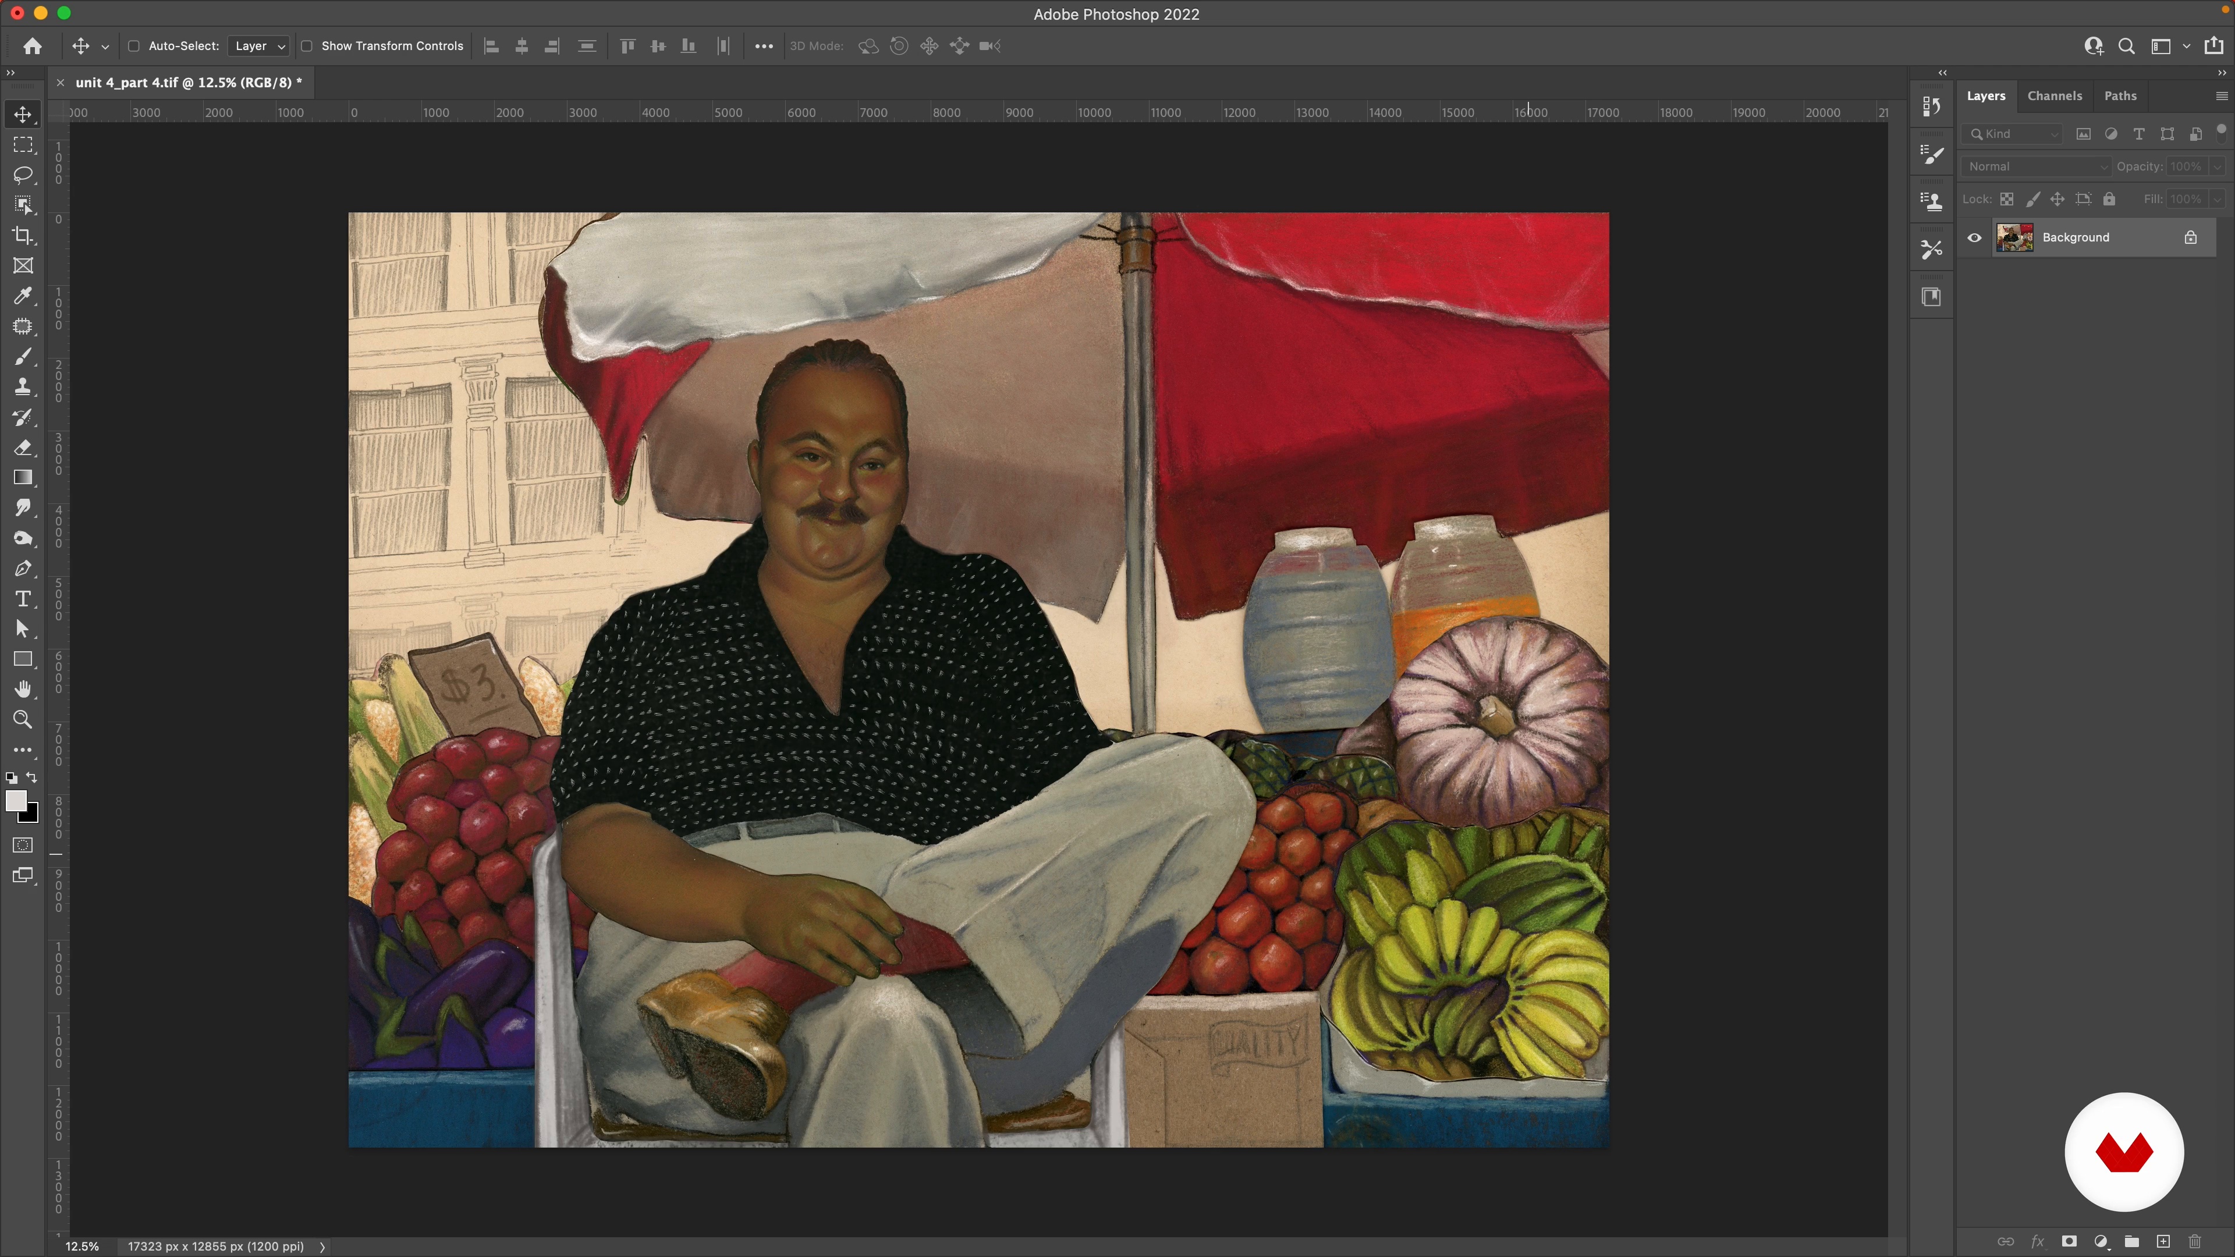Select the Background layer thumbnail
This screenshot has width=2235, height=1257.
click(x=2014, y=237)
